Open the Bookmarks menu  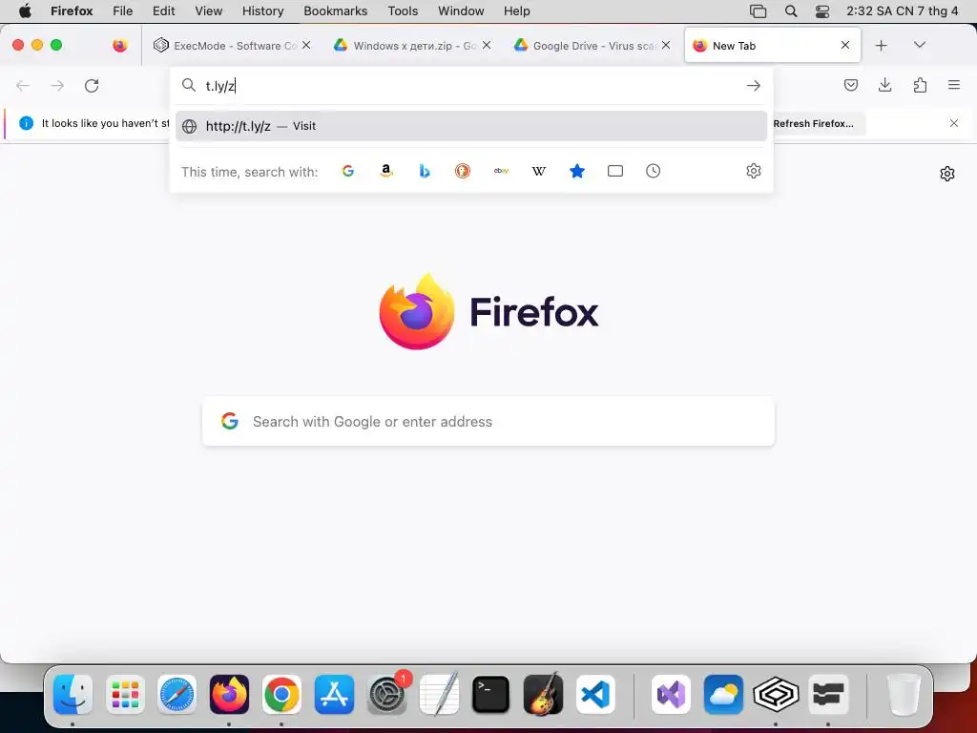click(335, 11)
